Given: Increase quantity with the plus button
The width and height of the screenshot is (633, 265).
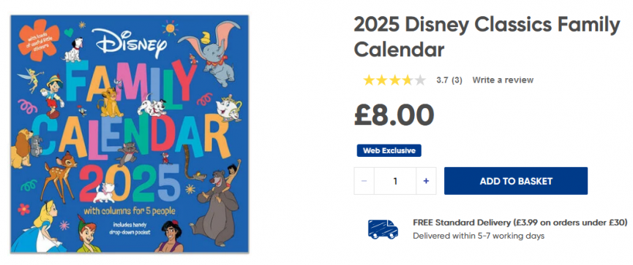Looking at the screenshot, I should coord(426,181).
